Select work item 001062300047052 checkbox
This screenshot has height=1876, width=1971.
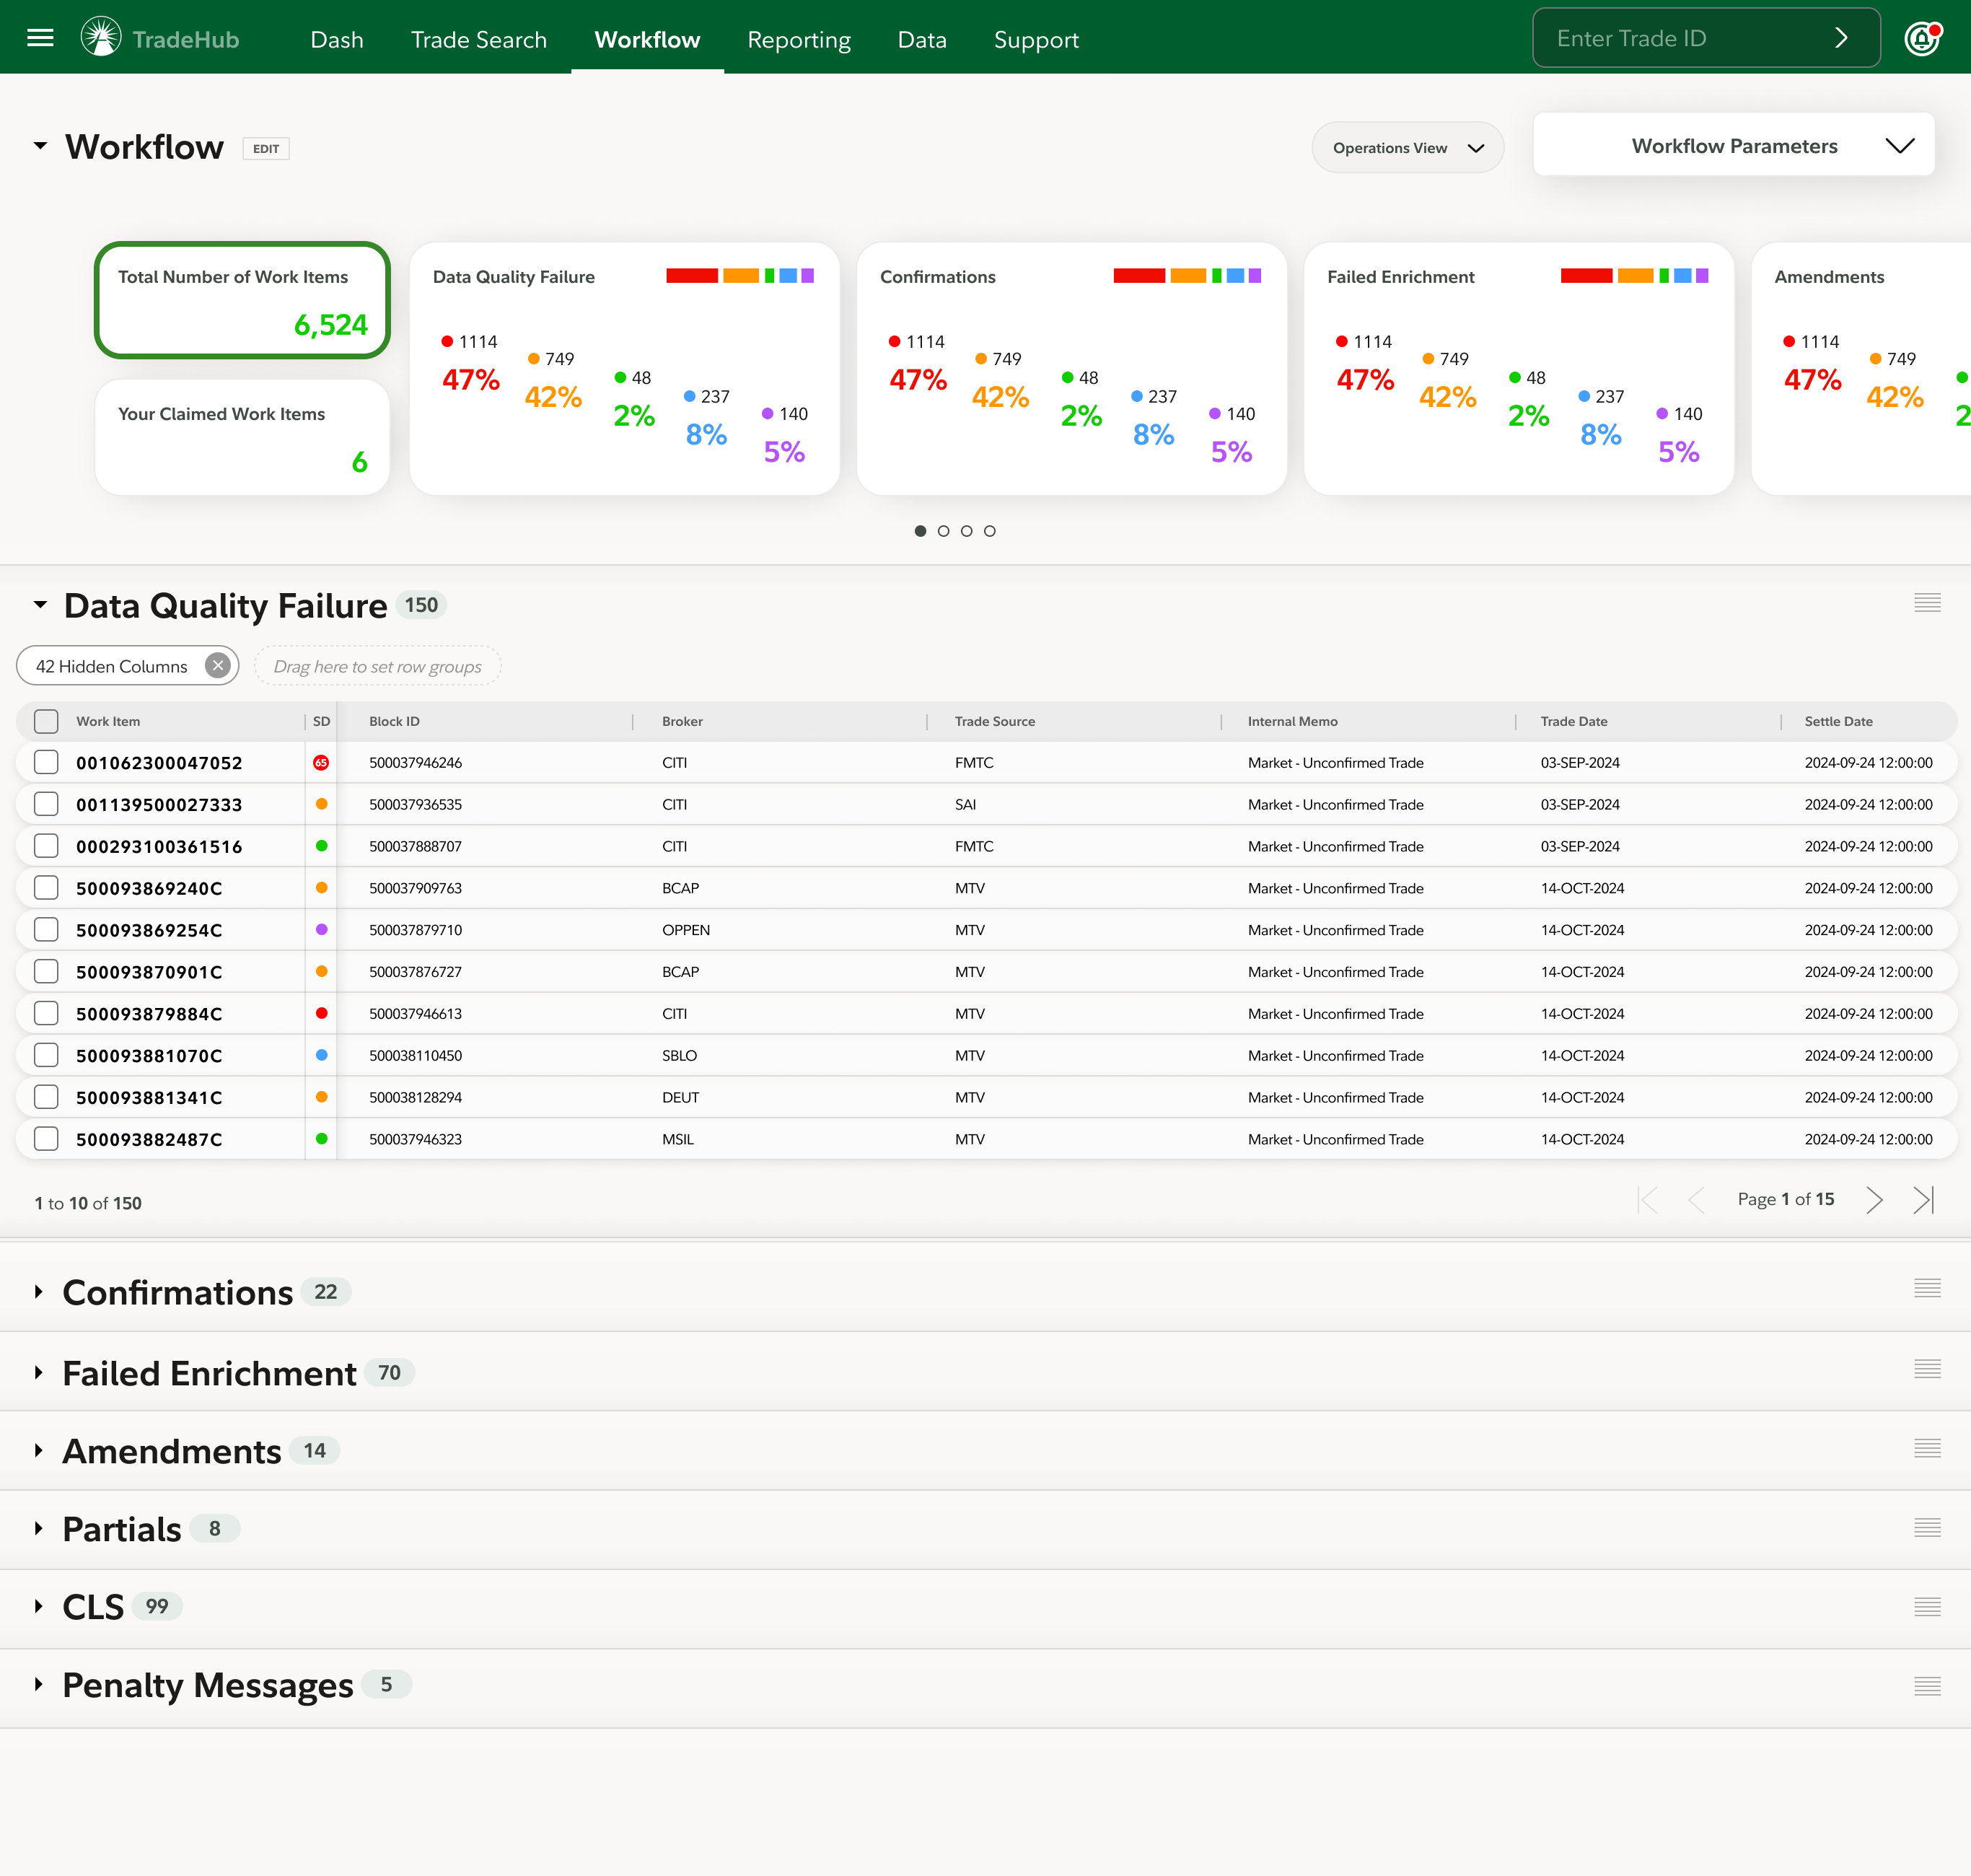(x=46, y=762)
